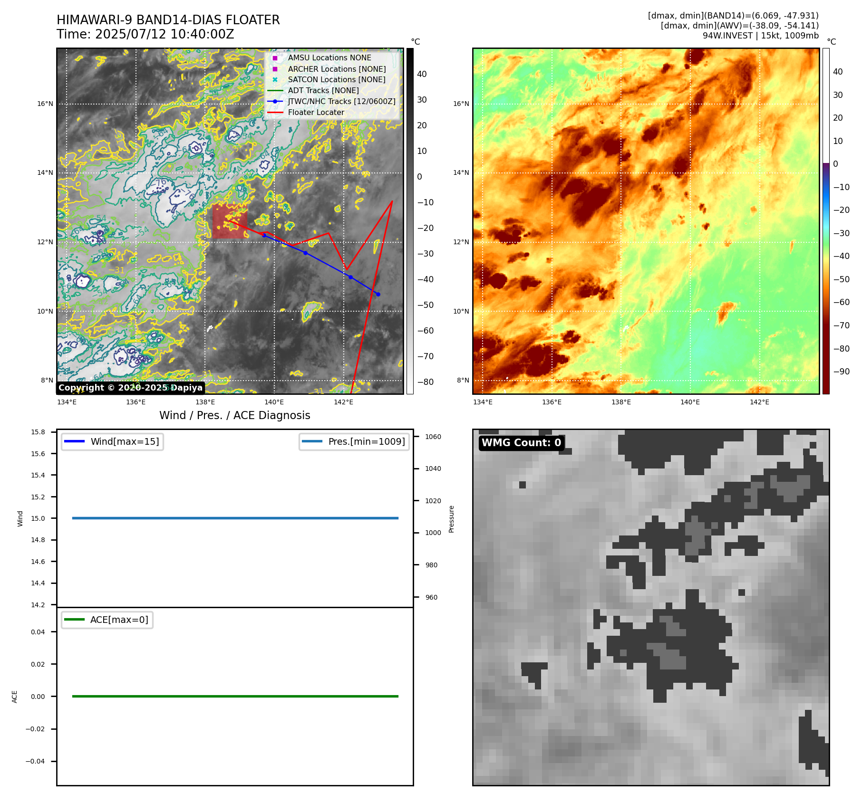Click the cyan X marker beside SATCON Locations
The height and width of the screenshot is (803, 862).
tap(275, 79)
